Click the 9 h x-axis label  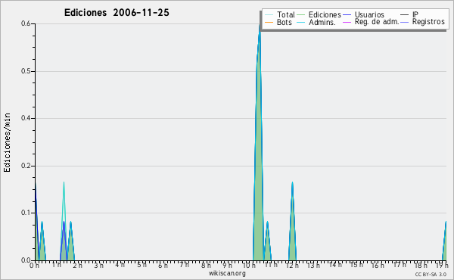[227, 265]
